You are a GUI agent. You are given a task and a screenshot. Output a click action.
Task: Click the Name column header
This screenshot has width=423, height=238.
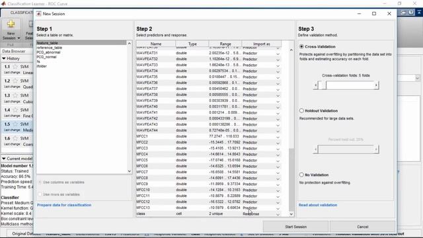coord(156,44)
